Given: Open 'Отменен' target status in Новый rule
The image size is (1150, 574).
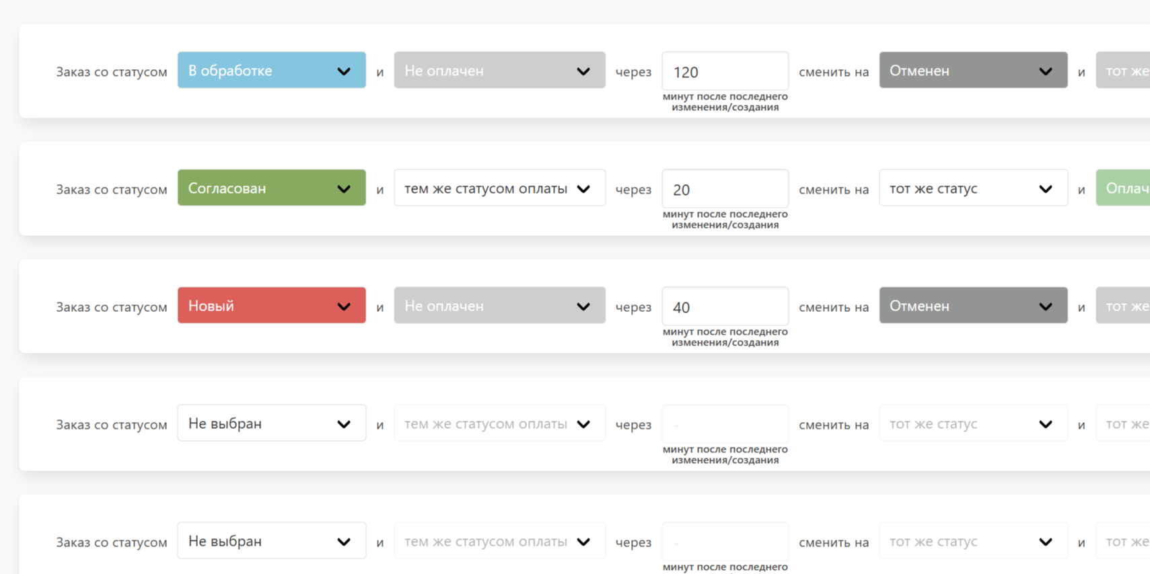Looking at the screenshot, I should [972, 306].
